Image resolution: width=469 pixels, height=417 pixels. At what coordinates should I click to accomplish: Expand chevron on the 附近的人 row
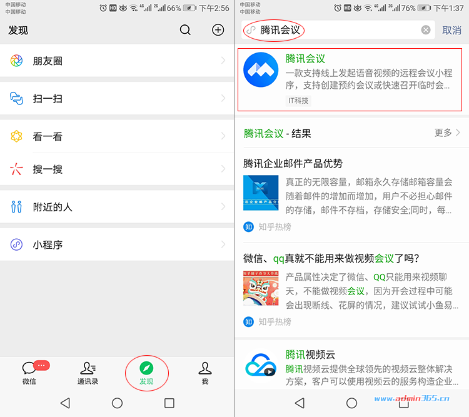[223, 206]
